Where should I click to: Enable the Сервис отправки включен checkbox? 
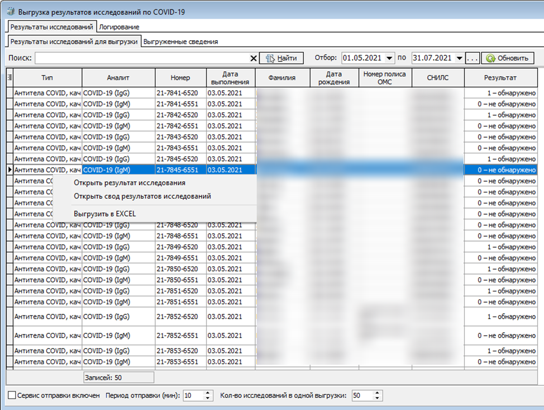coord(12,395)
